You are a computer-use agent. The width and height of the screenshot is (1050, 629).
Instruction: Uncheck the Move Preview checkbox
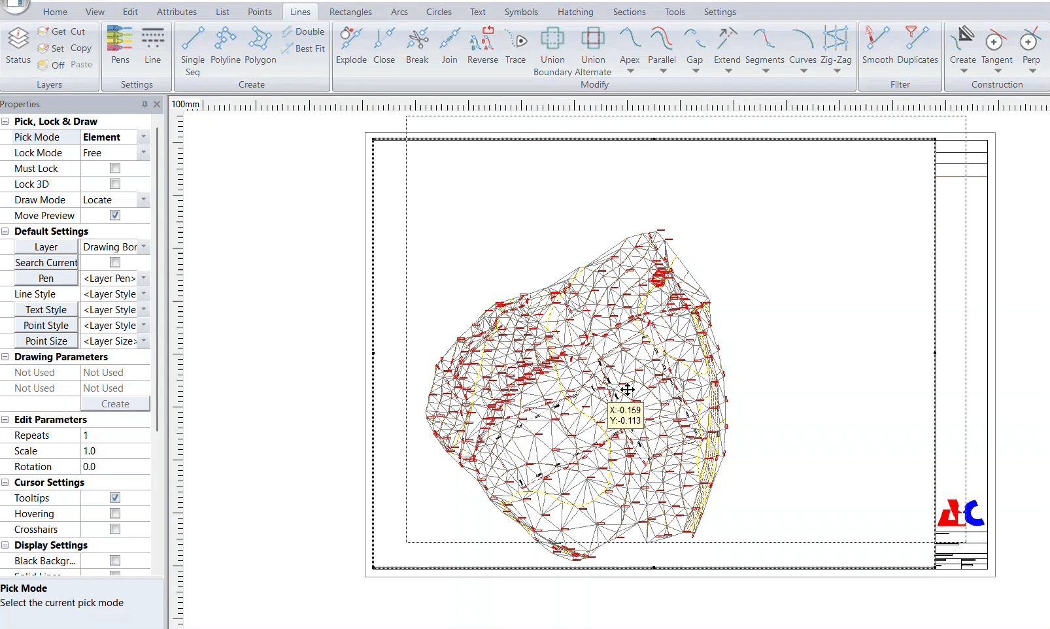(115, 215)
